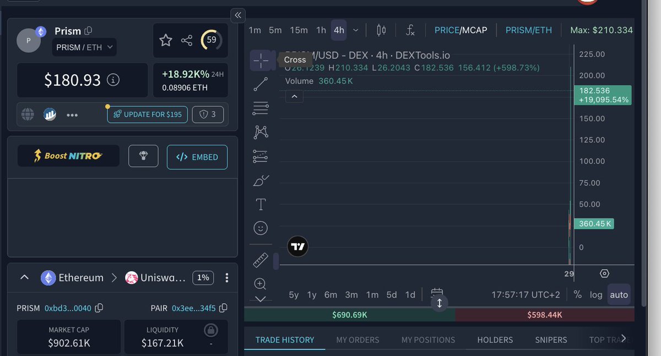Select the 1m timeframe
This screenshot has height=356, width=661.
tap(254, 30)
